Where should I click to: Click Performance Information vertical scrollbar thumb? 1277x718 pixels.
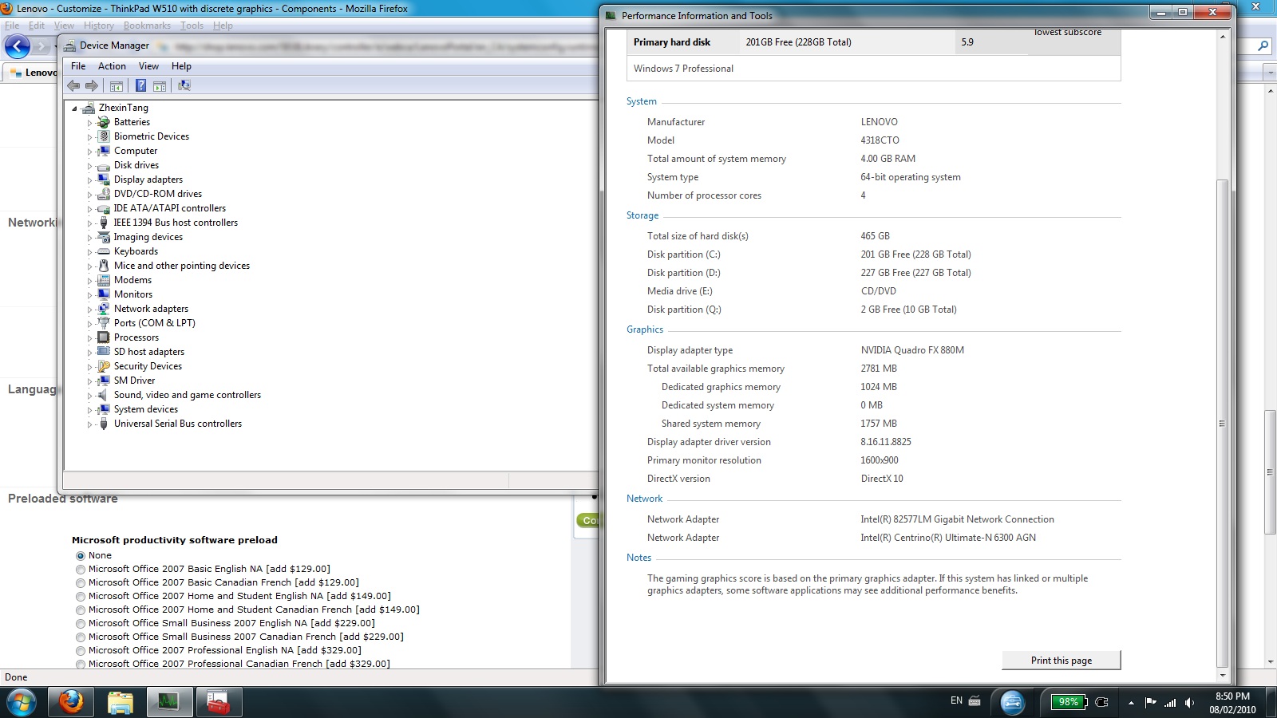click(x=1221, y=423)
